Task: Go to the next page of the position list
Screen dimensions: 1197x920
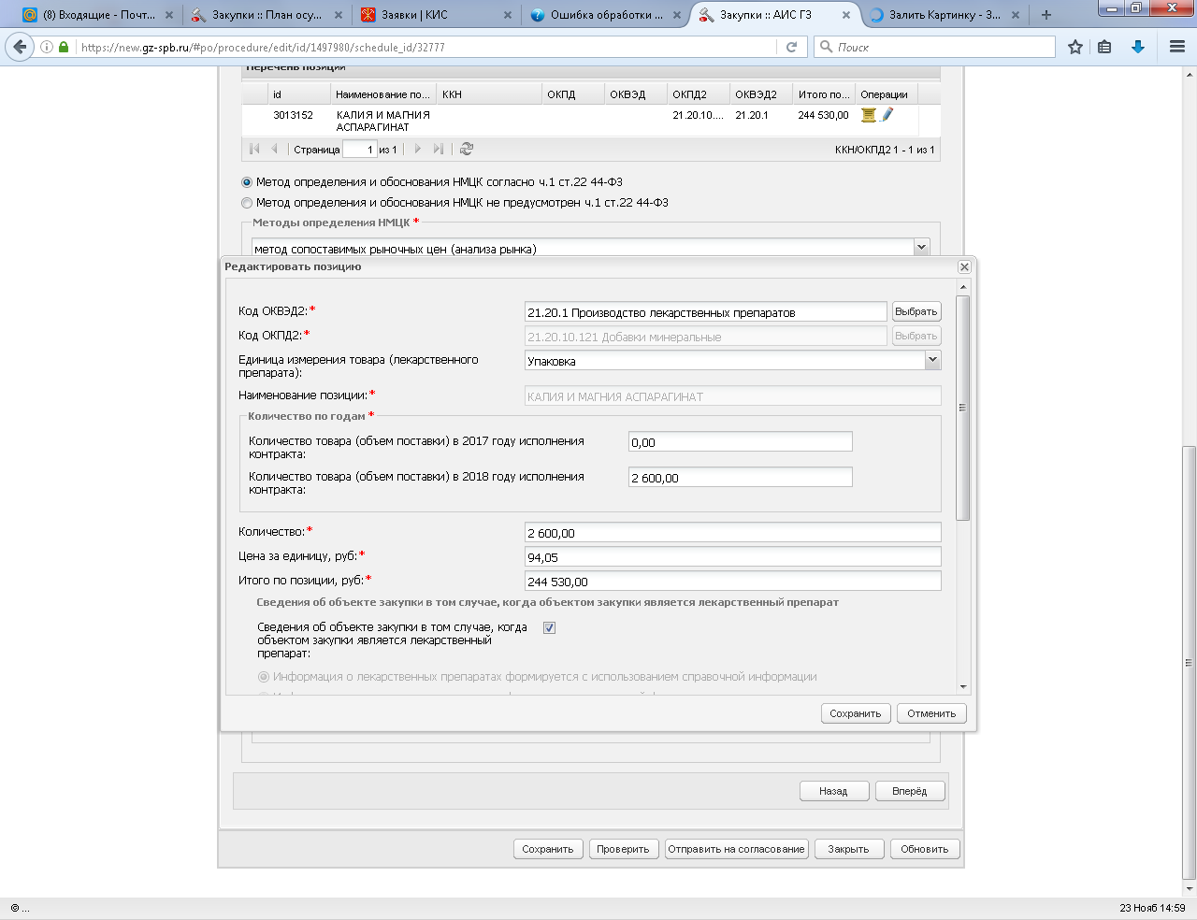Action: point(417,149)
